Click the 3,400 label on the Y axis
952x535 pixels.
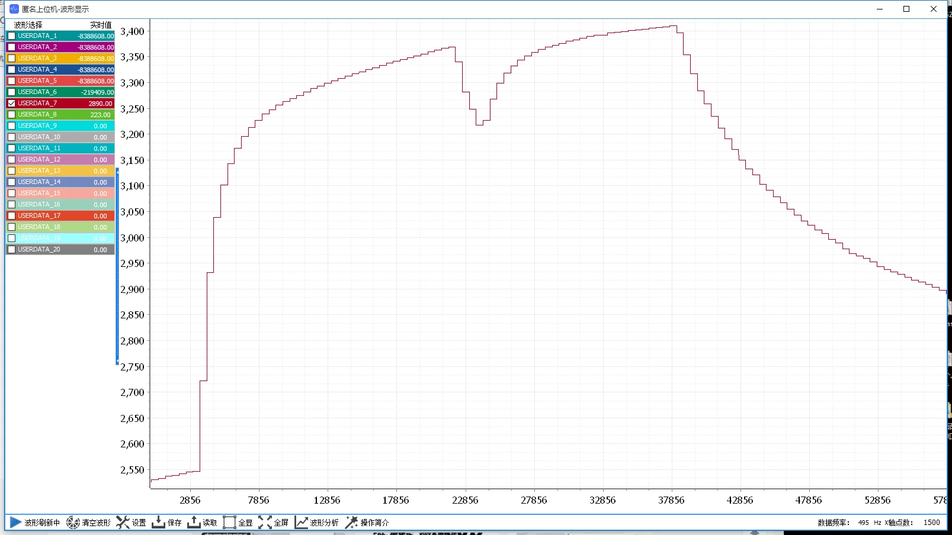click(132, 31)
